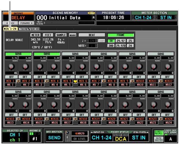The image size is (179, 144).
Task: Click the MIX 1 msec field showing 0.96
Action: tap(12, 58)
